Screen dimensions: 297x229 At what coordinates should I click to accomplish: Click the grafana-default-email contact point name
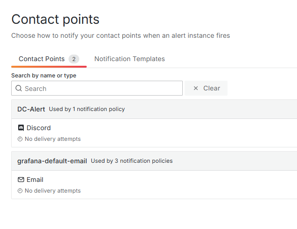click(x=52, y=161)
